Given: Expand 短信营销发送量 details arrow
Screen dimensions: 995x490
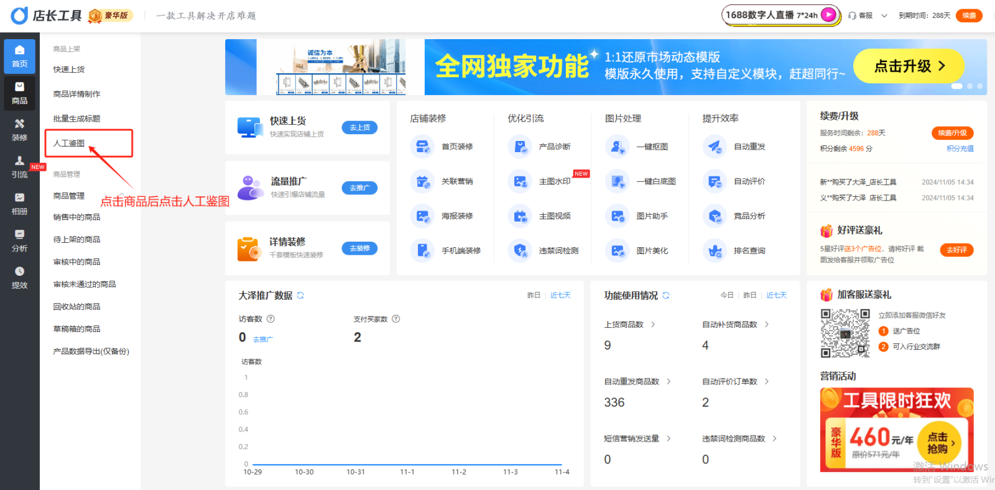Looking at the screenshot, I should click(x=669, y=438).
